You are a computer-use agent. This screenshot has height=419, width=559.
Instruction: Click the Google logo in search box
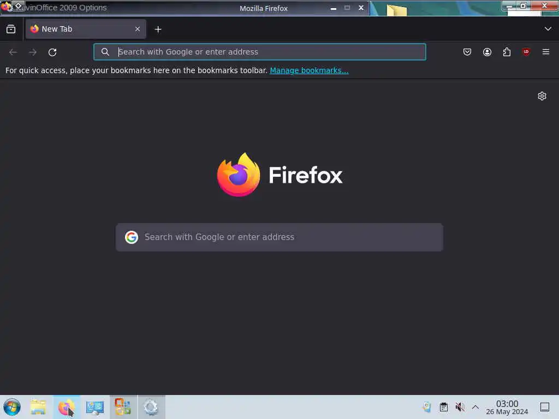tap(132, 237)
